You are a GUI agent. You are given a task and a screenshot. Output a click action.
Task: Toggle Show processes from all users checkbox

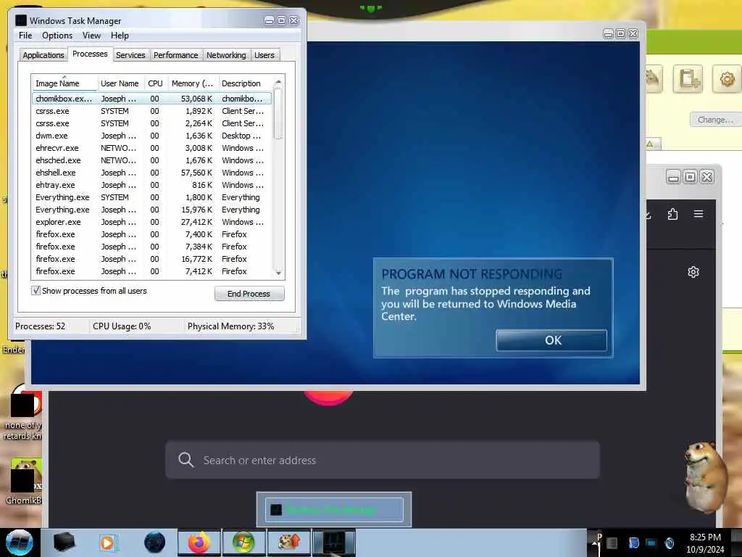pos(36,291)
